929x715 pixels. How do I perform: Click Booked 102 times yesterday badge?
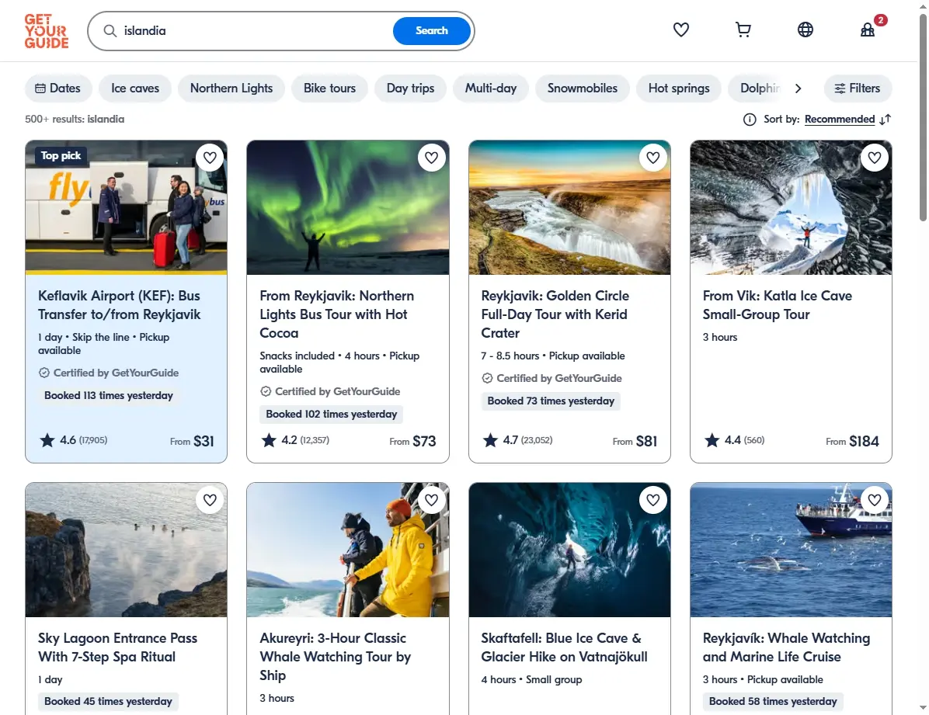331,414
